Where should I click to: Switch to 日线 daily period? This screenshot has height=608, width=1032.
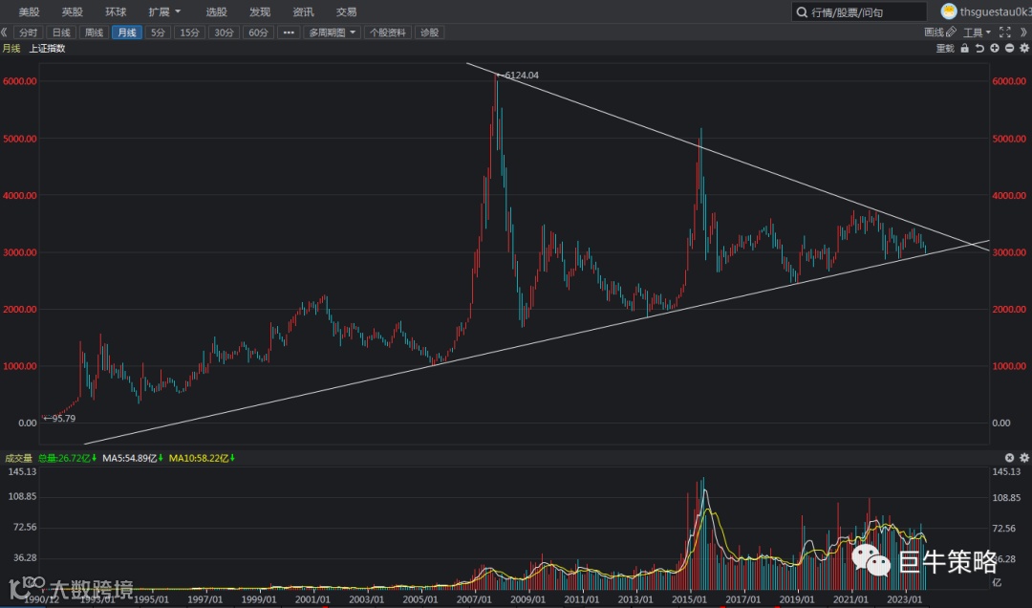point(61,33)
